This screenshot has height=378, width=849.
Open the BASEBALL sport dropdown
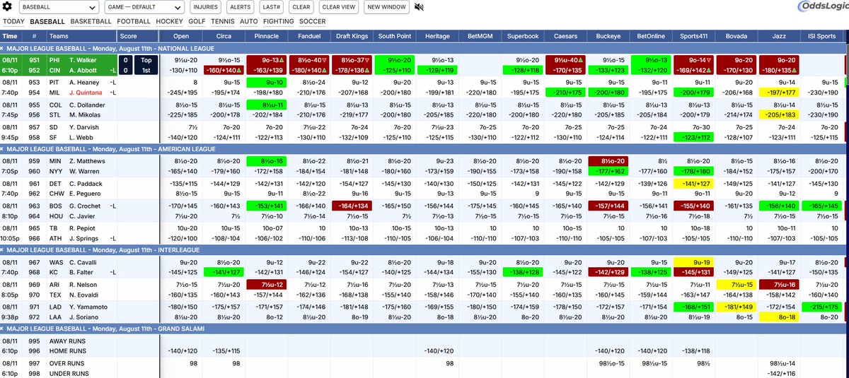58,7
